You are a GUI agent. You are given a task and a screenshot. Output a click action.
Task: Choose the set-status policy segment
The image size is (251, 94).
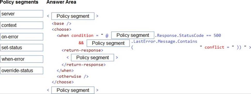(22, 48)
